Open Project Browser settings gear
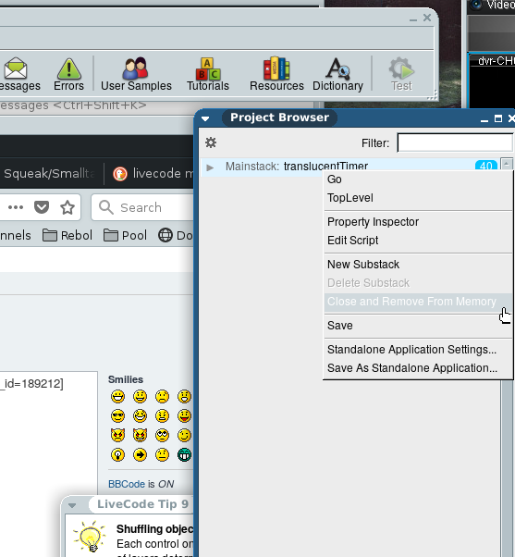The image size is (515, 557). [211, 142]
